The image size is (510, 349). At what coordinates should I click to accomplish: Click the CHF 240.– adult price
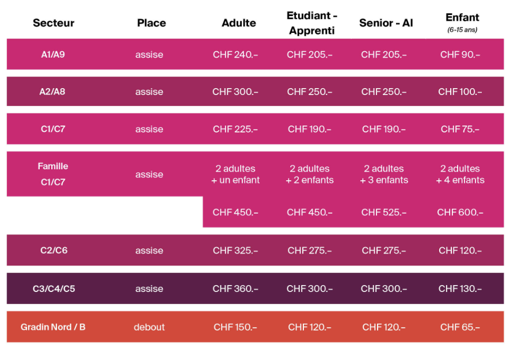click(x=235, y=55)
